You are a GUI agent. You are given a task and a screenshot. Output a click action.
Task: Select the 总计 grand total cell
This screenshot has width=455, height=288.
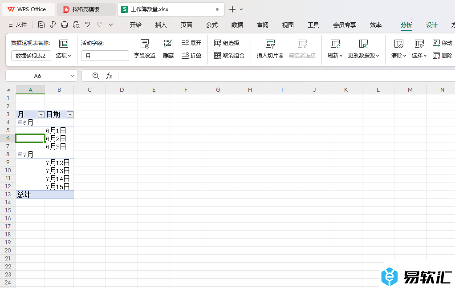click(30, 195)
